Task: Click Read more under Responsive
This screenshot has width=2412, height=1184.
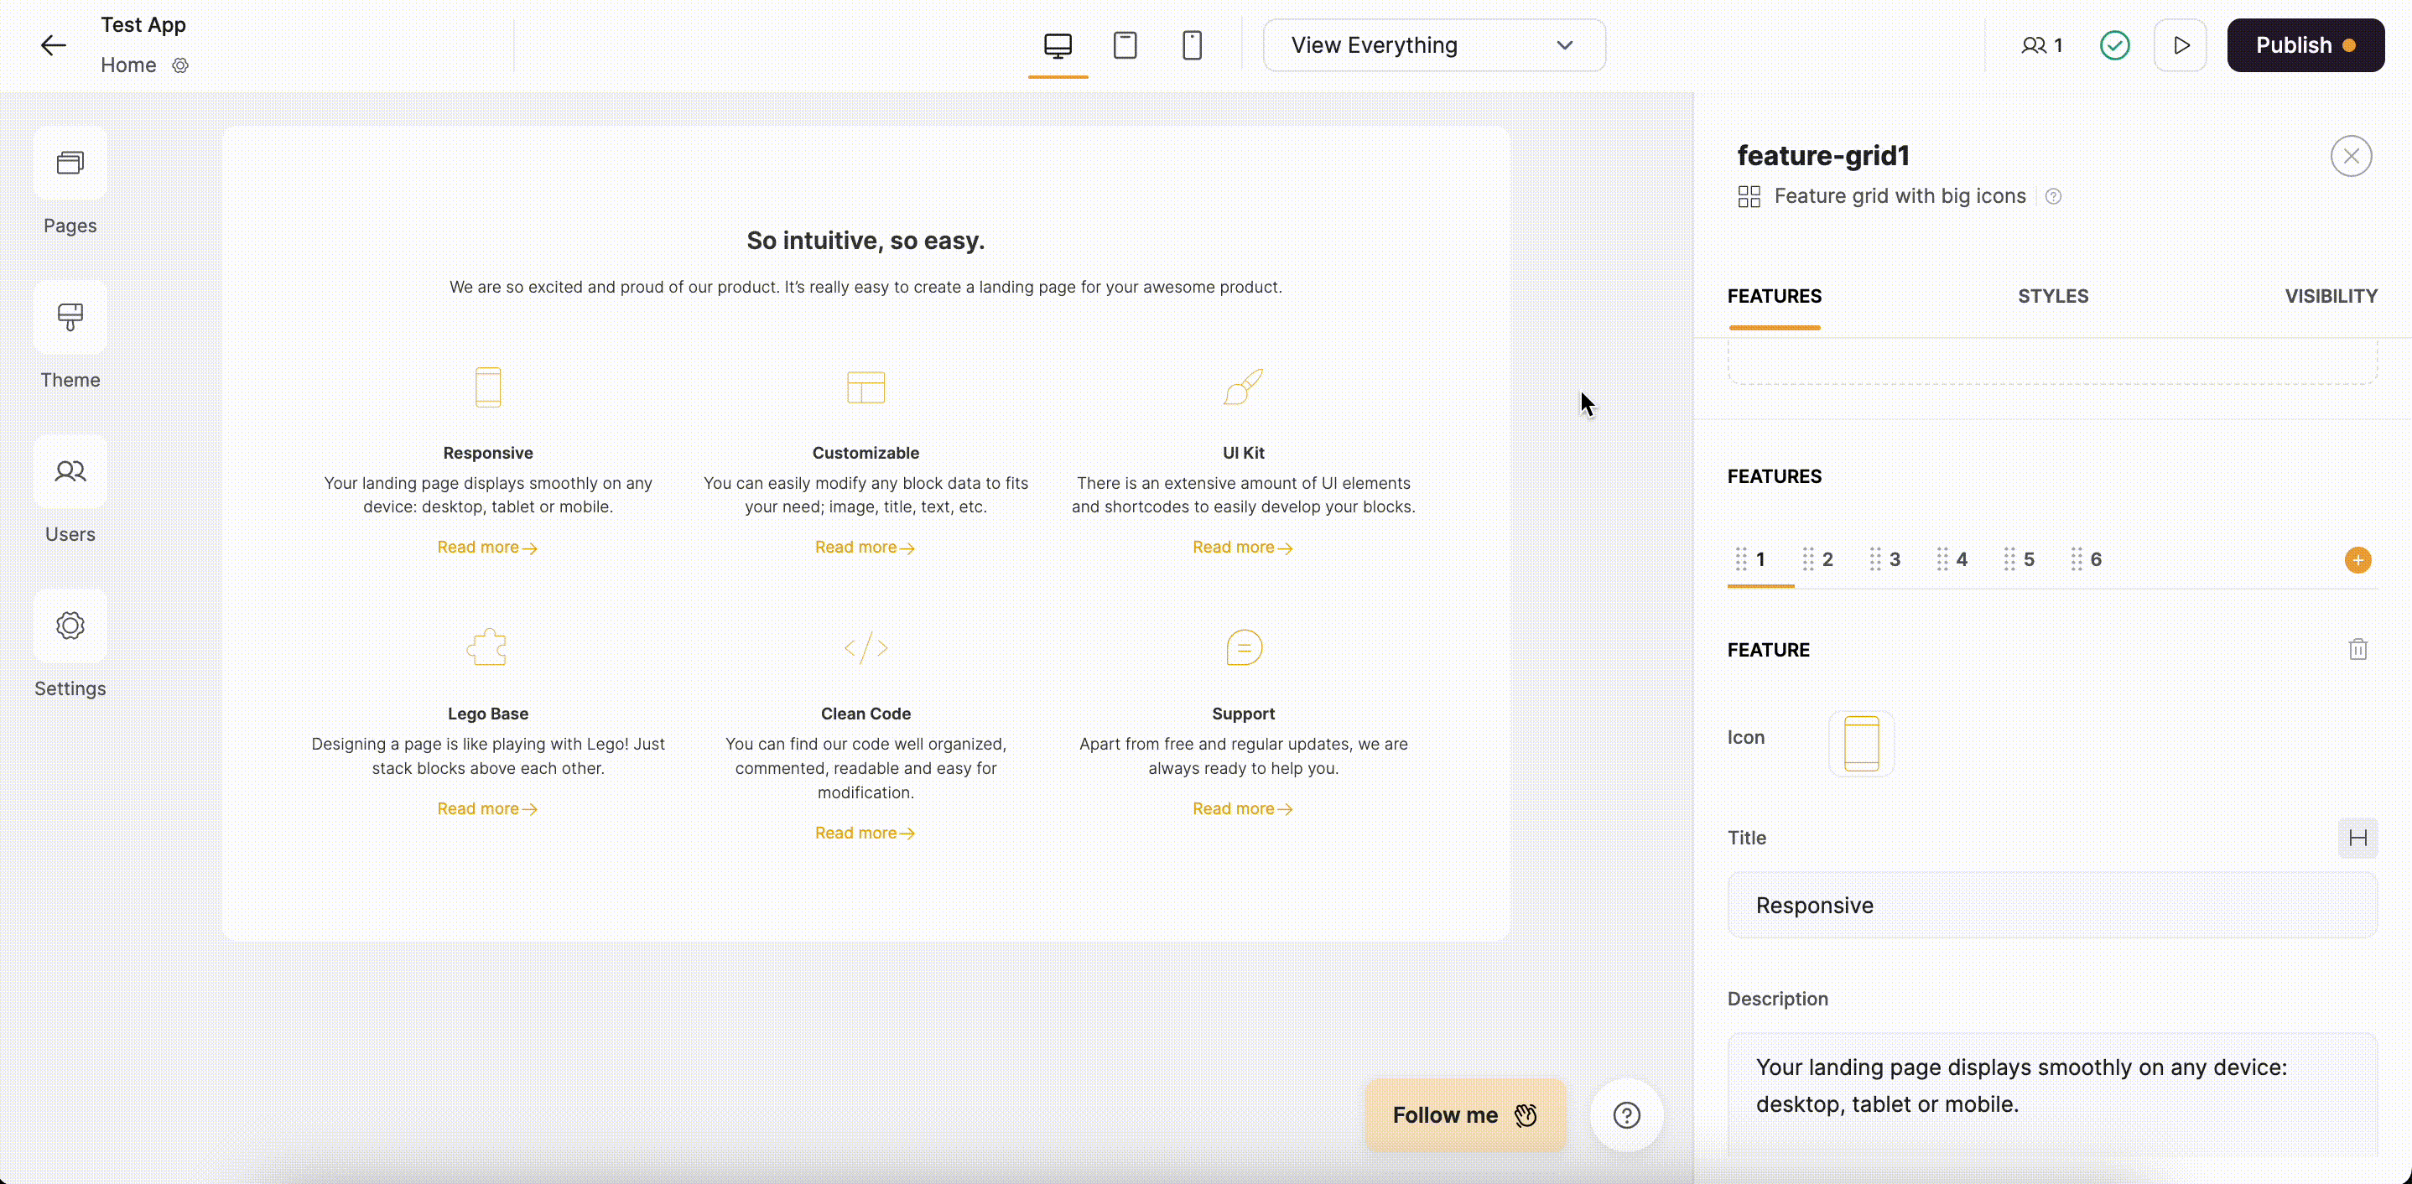Action: pyautogui.click(x=487, y=547)
